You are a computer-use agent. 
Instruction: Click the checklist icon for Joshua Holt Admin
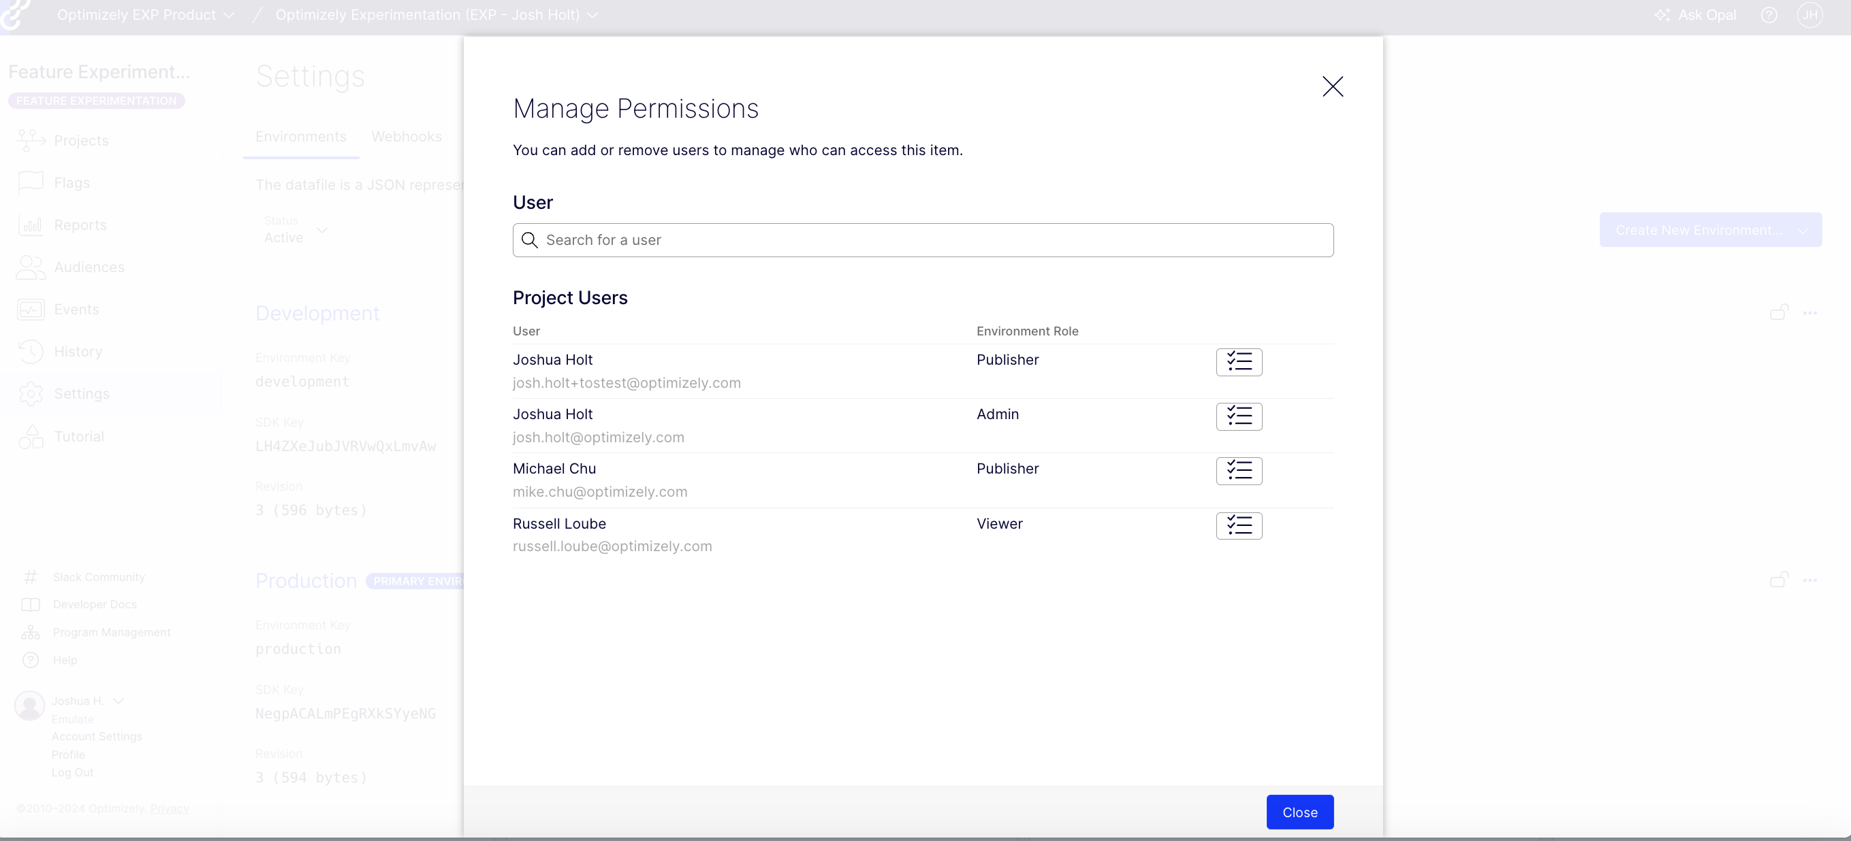(1238, 415)
